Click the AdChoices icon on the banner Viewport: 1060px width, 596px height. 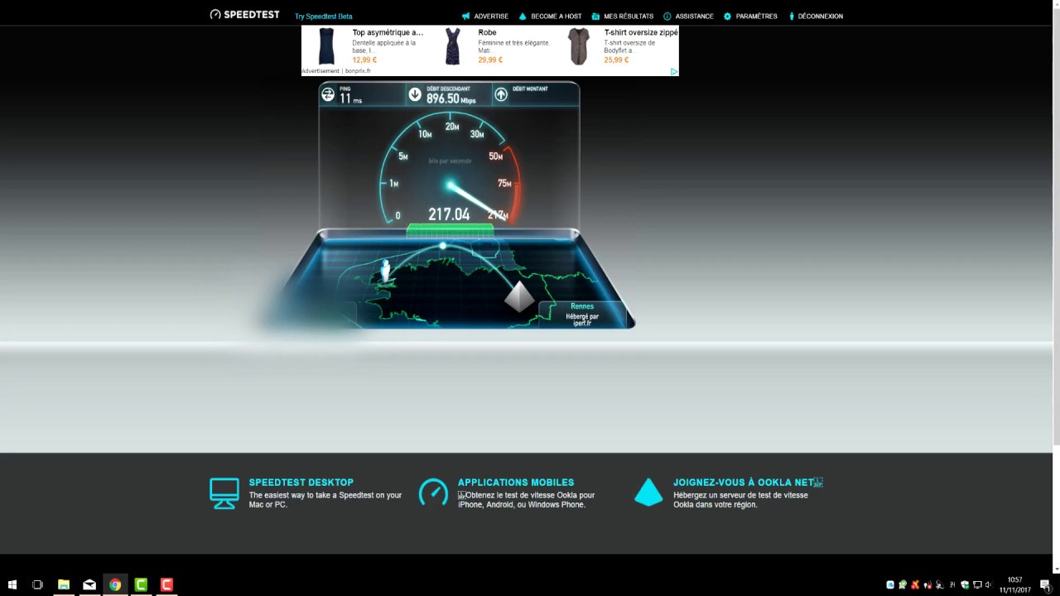[674, 71]
